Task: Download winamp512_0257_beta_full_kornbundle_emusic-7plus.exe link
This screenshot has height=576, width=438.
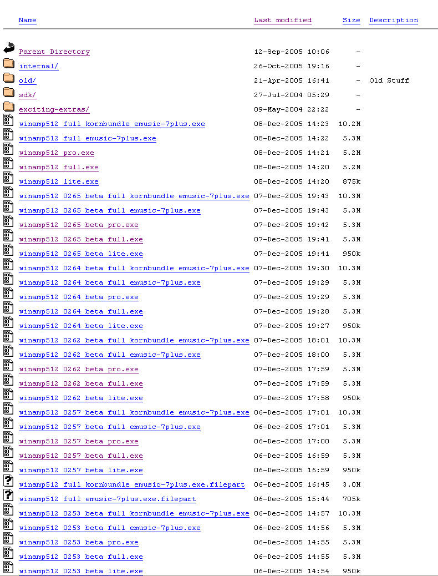Action: (x=134, y=412)
